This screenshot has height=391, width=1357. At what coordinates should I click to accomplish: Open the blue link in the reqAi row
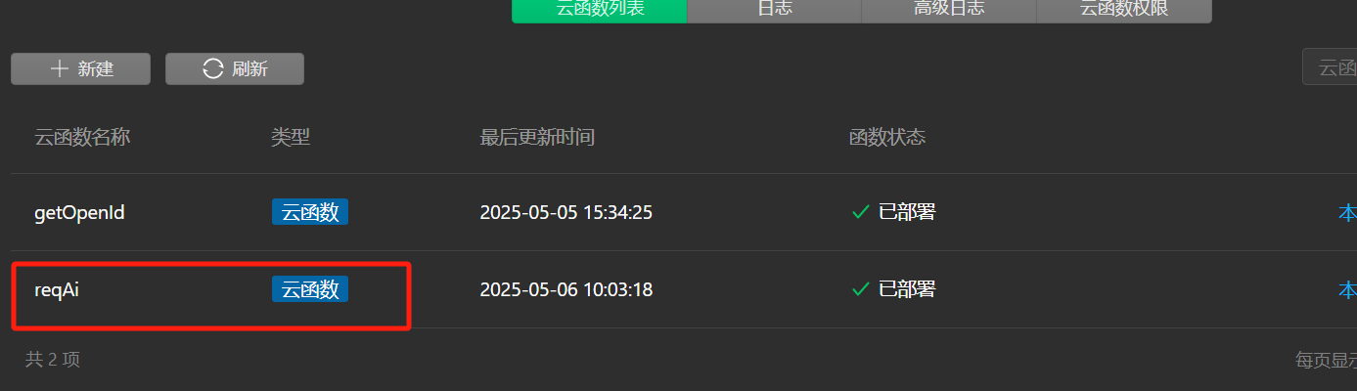click(1347, 289)
